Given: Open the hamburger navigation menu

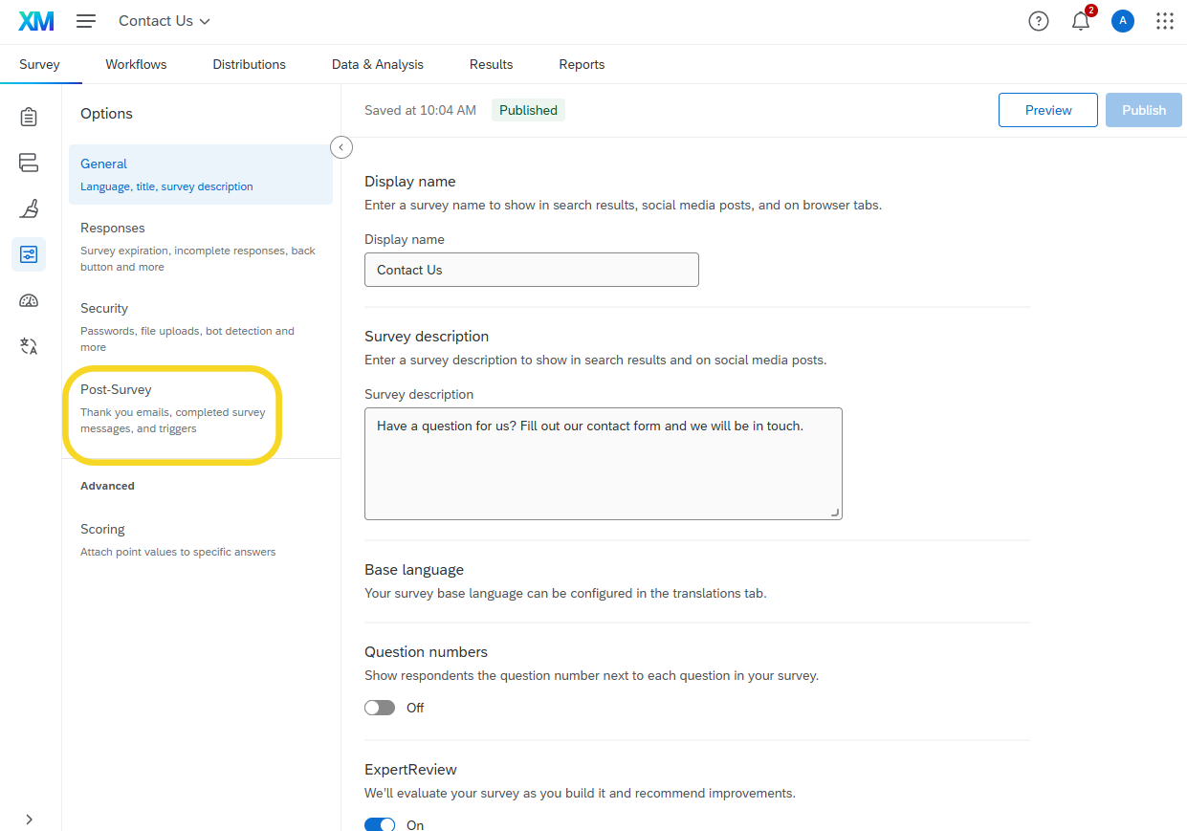Looking at the screenshot, I should tap(86, 21).
